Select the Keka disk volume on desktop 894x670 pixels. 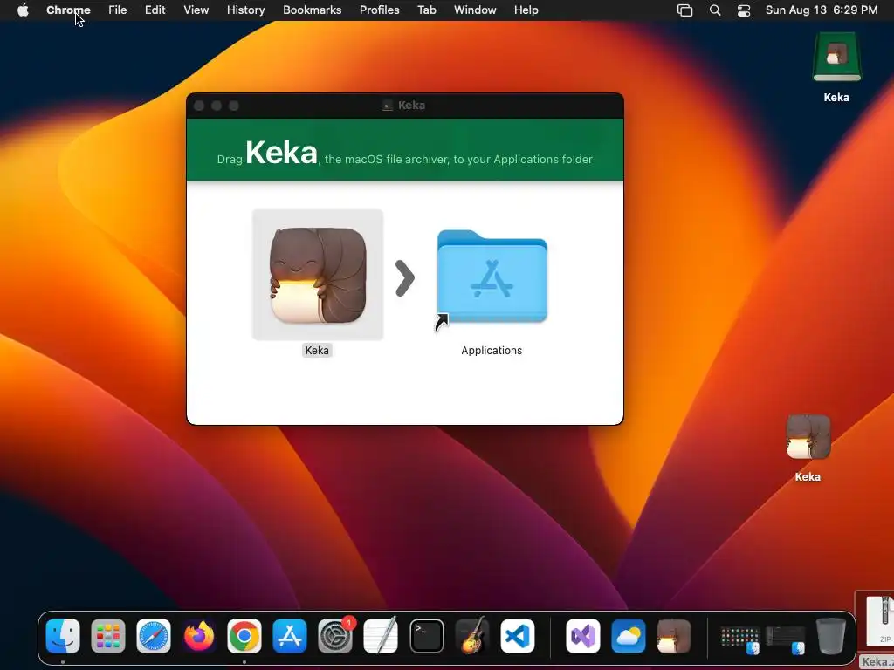pos(836,57)
